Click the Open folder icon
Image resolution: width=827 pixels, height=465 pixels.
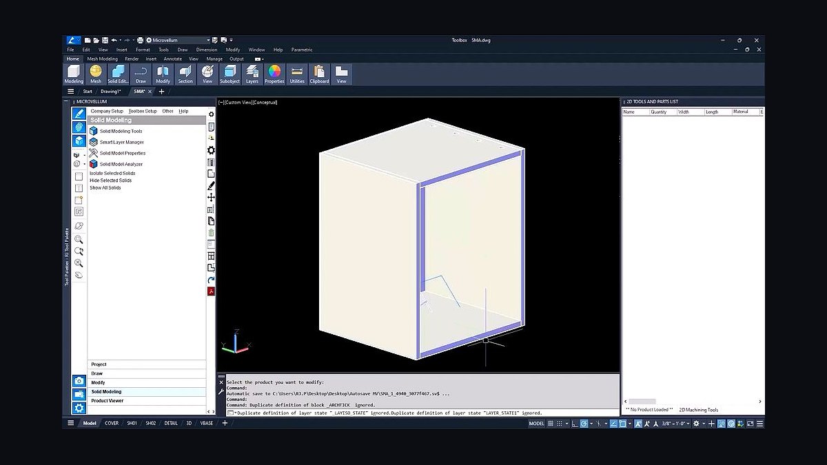tap(96, 40)
